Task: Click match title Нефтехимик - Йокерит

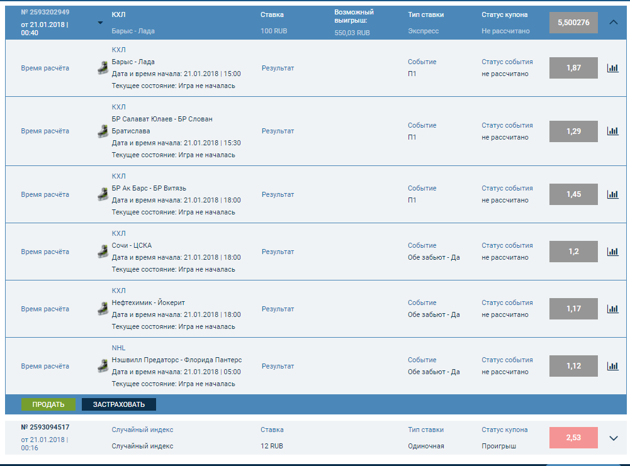Action: point(149,302)
